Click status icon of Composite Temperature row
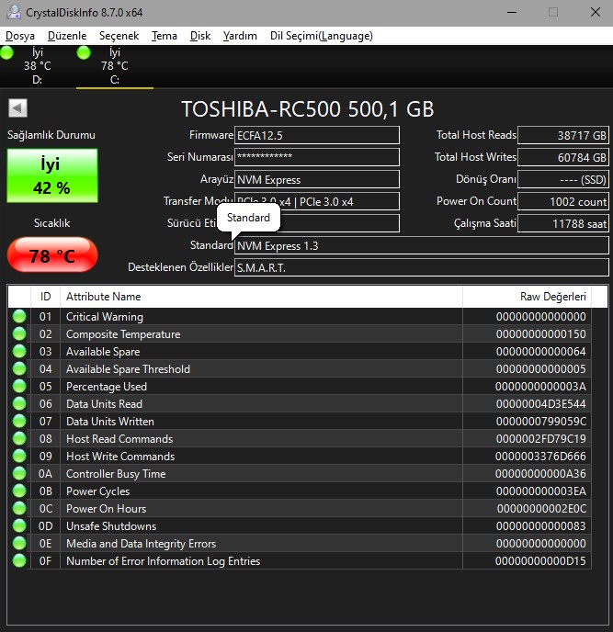This screenshot has height=632, width=613. (x=19, y=333)
